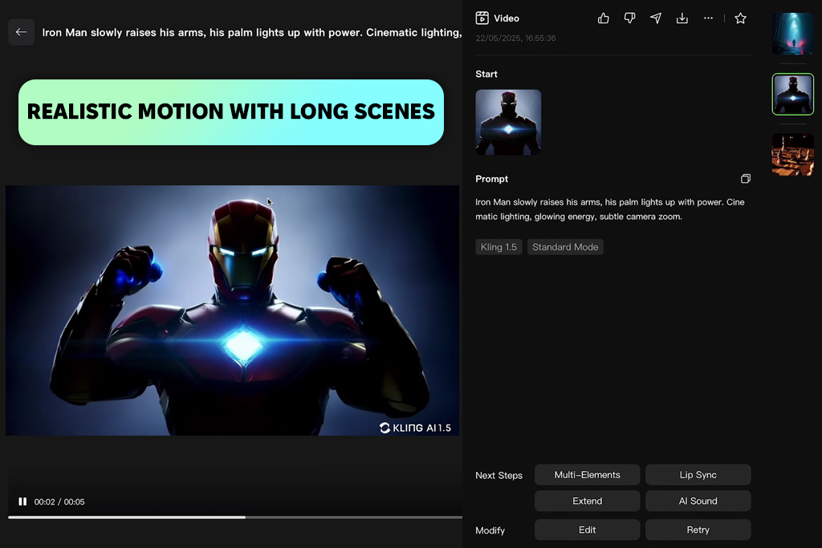The height and width of the screenshot is (548, 822).
Task: Click the Start section heading
Action: (486, 74)
